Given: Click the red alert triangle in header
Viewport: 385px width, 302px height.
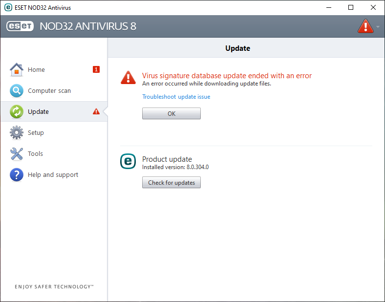Looking at the screenshot, I should tap(365, 26).
